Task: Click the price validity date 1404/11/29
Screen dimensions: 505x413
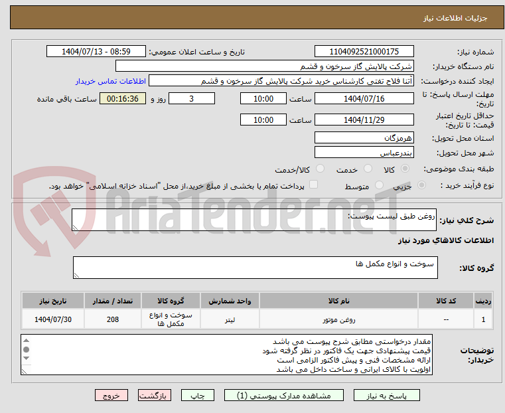Action: [364, 120]
